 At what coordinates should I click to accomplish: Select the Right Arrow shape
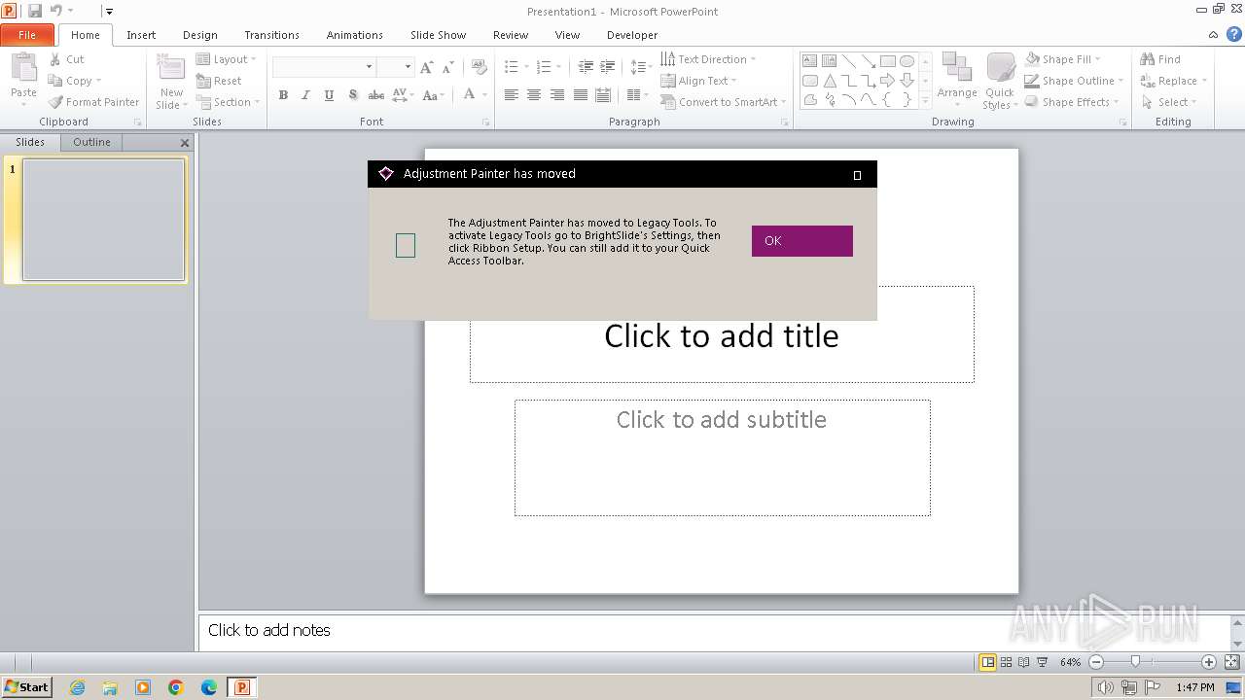coord(887,81)
